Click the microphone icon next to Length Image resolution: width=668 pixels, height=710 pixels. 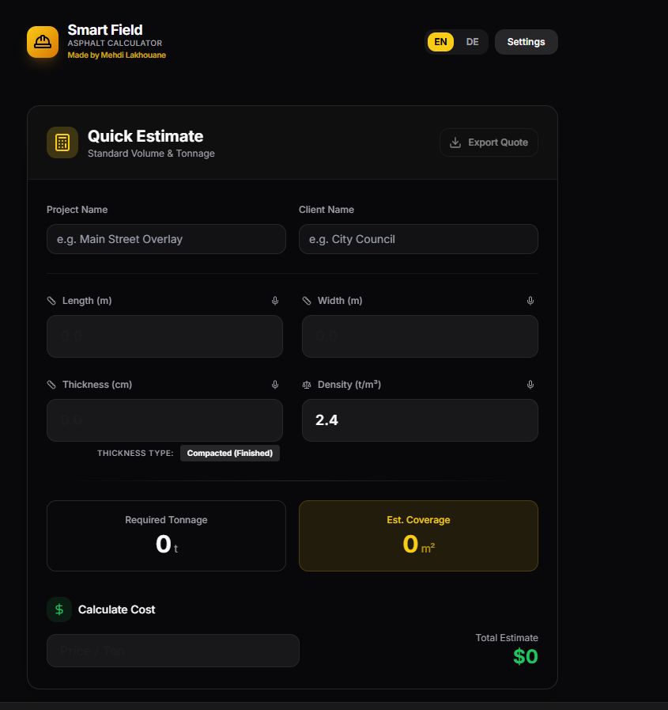pyautogui.click(x=275, y=301)
